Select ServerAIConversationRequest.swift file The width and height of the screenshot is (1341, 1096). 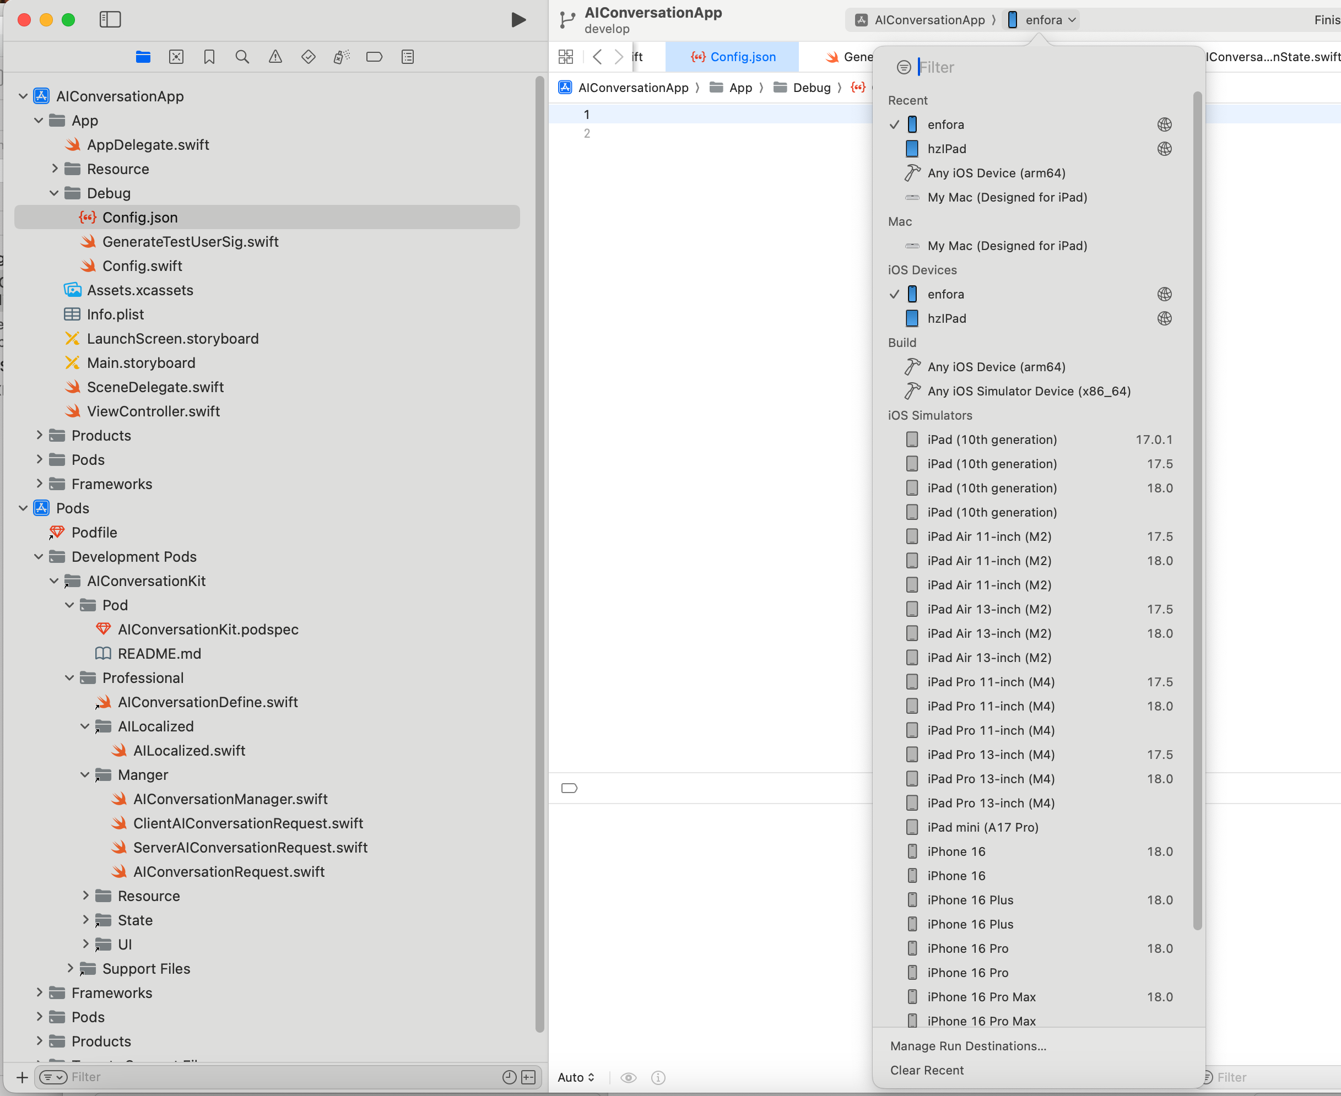[x=250, y=847]
